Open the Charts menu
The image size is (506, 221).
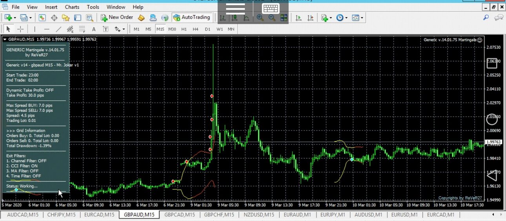coord(72,7)
